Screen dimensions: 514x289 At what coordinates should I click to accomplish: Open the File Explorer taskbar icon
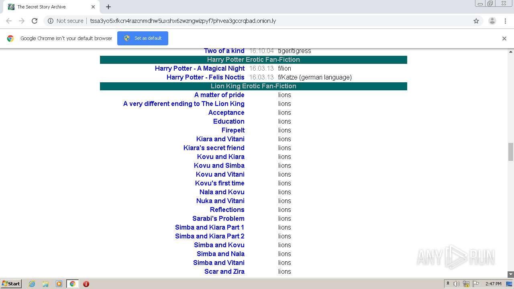[x=45, y=284]
